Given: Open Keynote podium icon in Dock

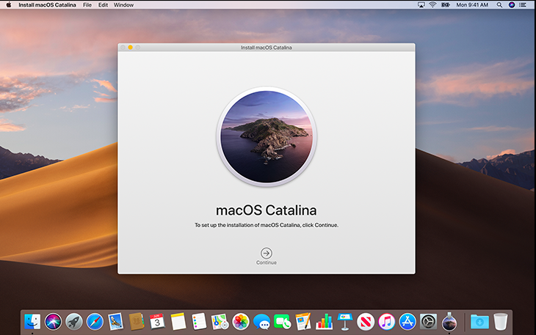Looking at the screenshot, I should pyautogui.click(x=345, y=321).
